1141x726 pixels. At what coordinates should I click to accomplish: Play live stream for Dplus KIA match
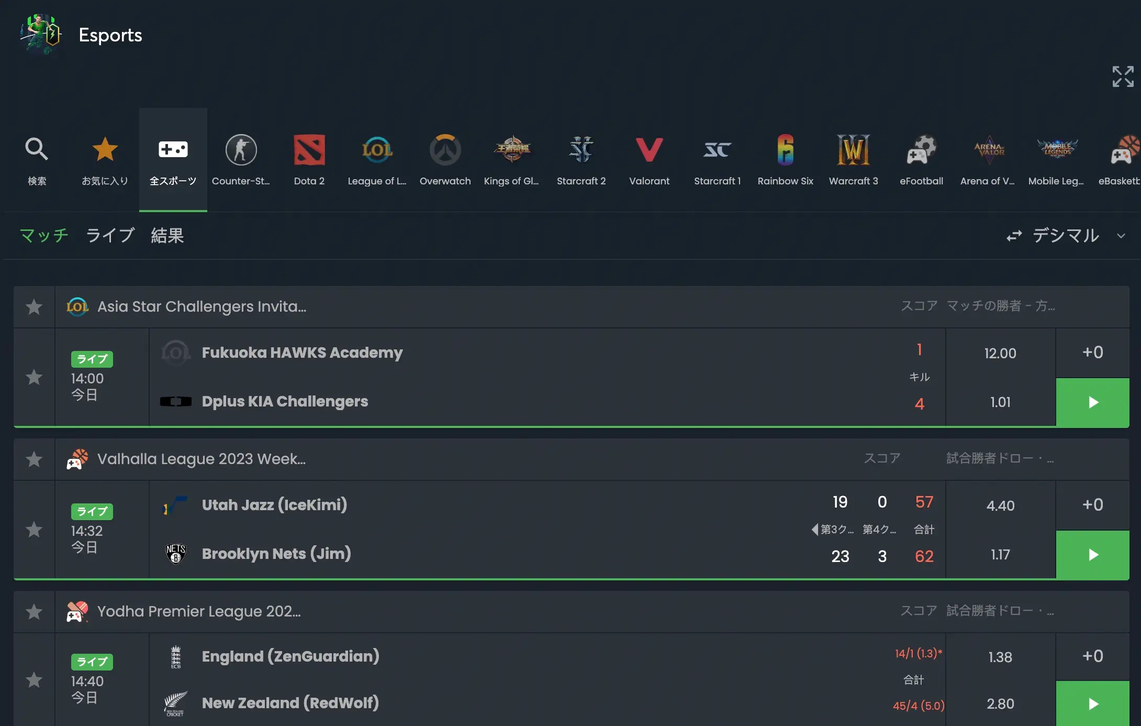[1093, 402]
